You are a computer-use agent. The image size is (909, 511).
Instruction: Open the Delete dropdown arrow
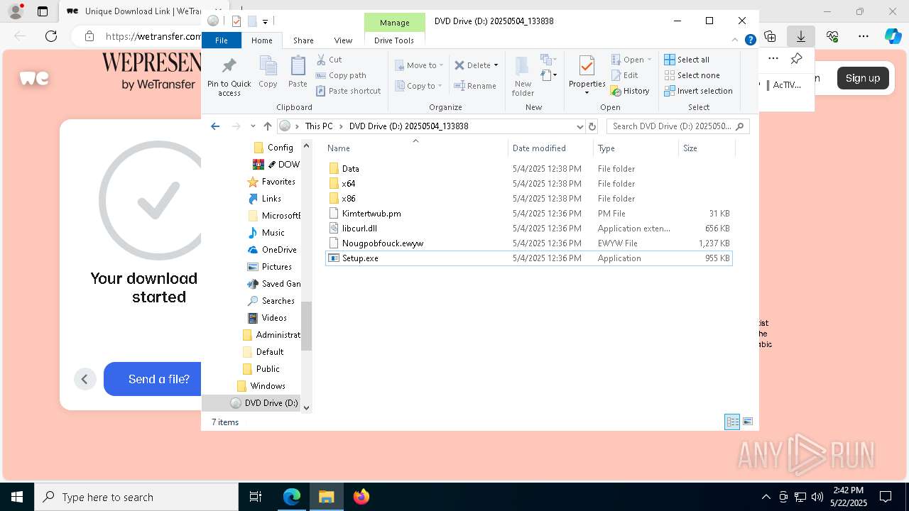point(496,65)
